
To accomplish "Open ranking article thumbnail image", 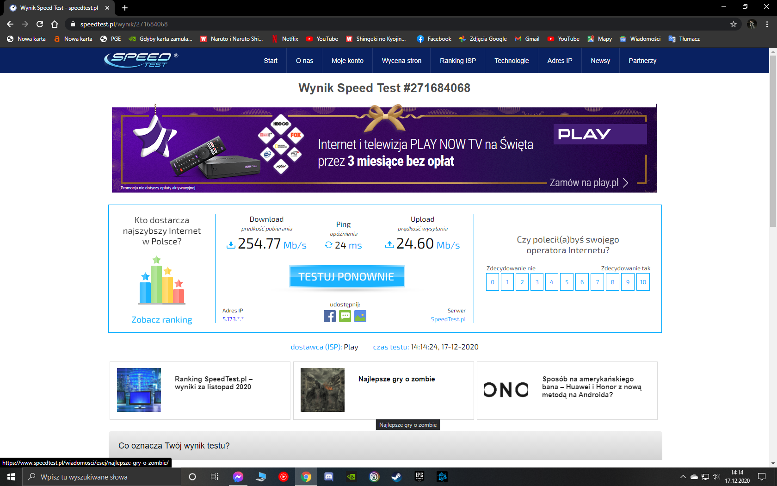I will tap(139, 390).
